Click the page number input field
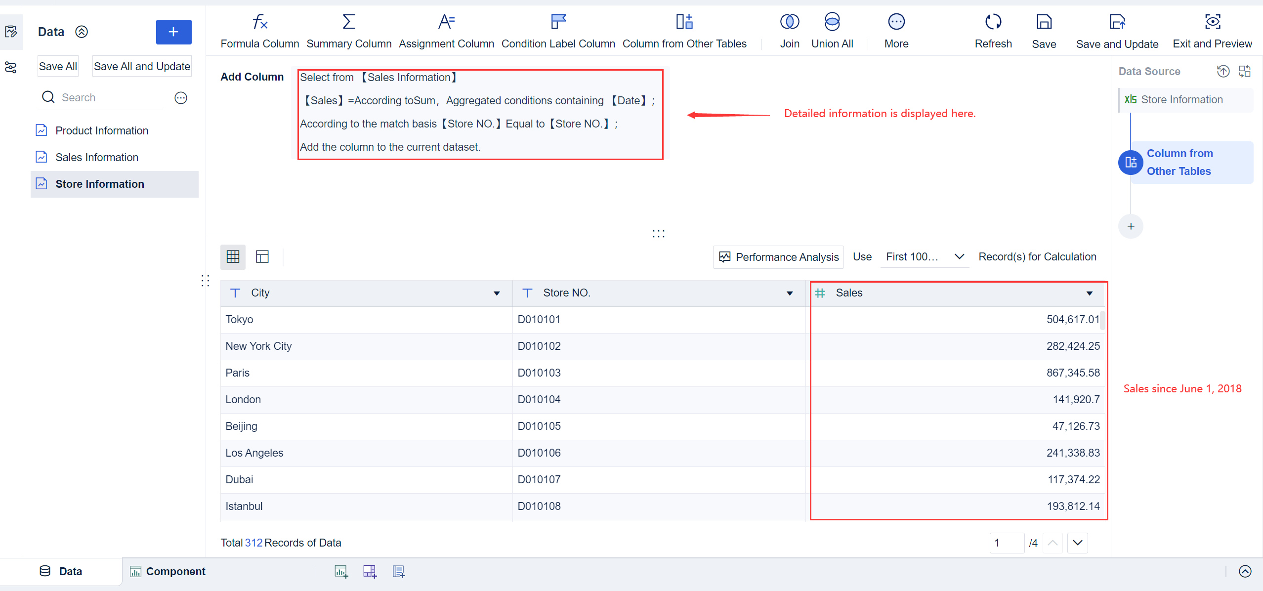Image resolution: width=1263 pixels, height=591 pixels. [x=1007, y=543]
